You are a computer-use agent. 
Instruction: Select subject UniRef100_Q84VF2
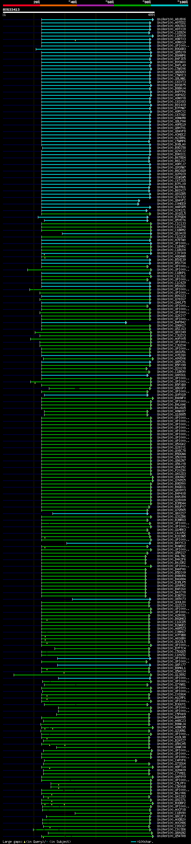(x=171, y=201)
